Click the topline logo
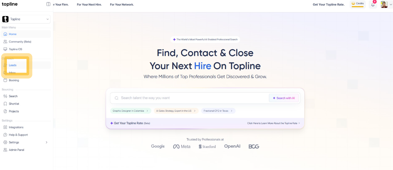This screenshot has width=393, height=170. [x=10, y=4]
